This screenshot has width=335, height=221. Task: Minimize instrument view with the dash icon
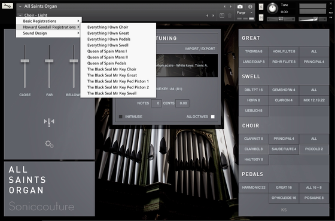[x=331, y=9]
